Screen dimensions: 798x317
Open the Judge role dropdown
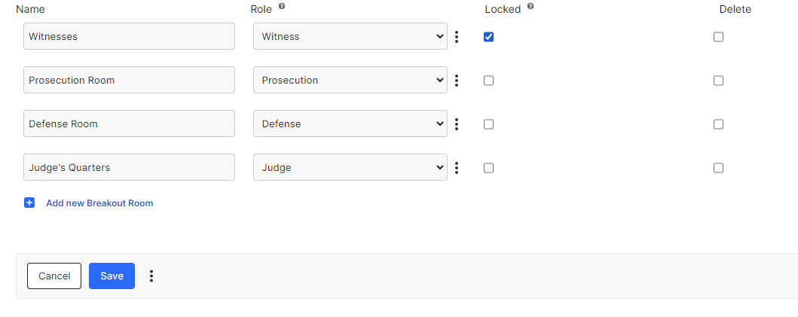(x=350, y=168)
